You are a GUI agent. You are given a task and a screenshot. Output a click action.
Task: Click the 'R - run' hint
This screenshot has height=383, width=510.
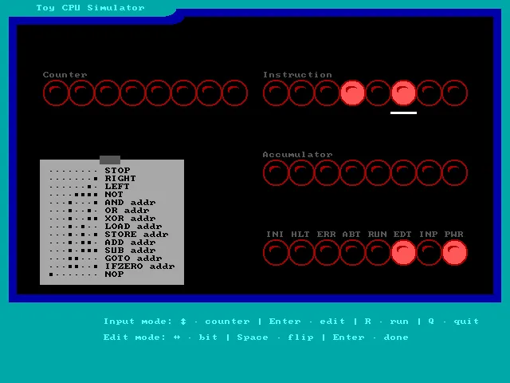coord(386,322)
